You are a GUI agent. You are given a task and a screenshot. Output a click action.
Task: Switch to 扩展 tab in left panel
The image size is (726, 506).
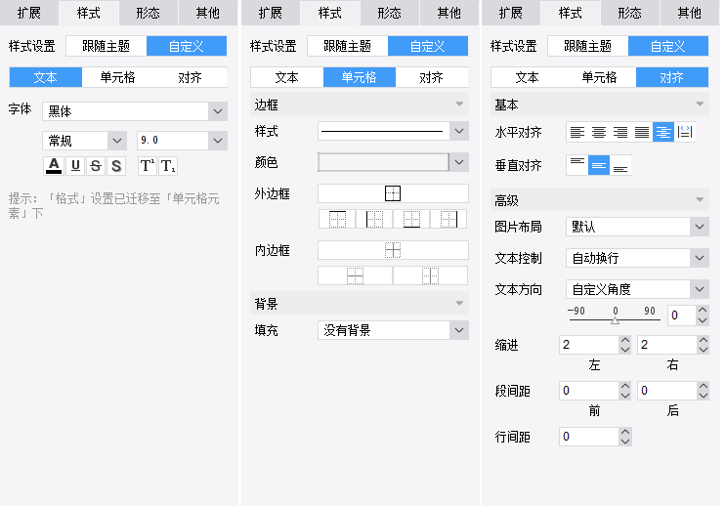29,13
